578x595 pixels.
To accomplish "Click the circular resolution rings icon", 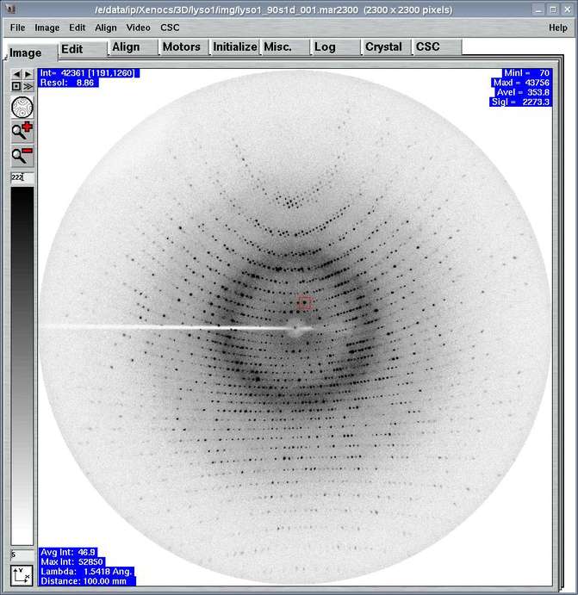I will (22, 107).
